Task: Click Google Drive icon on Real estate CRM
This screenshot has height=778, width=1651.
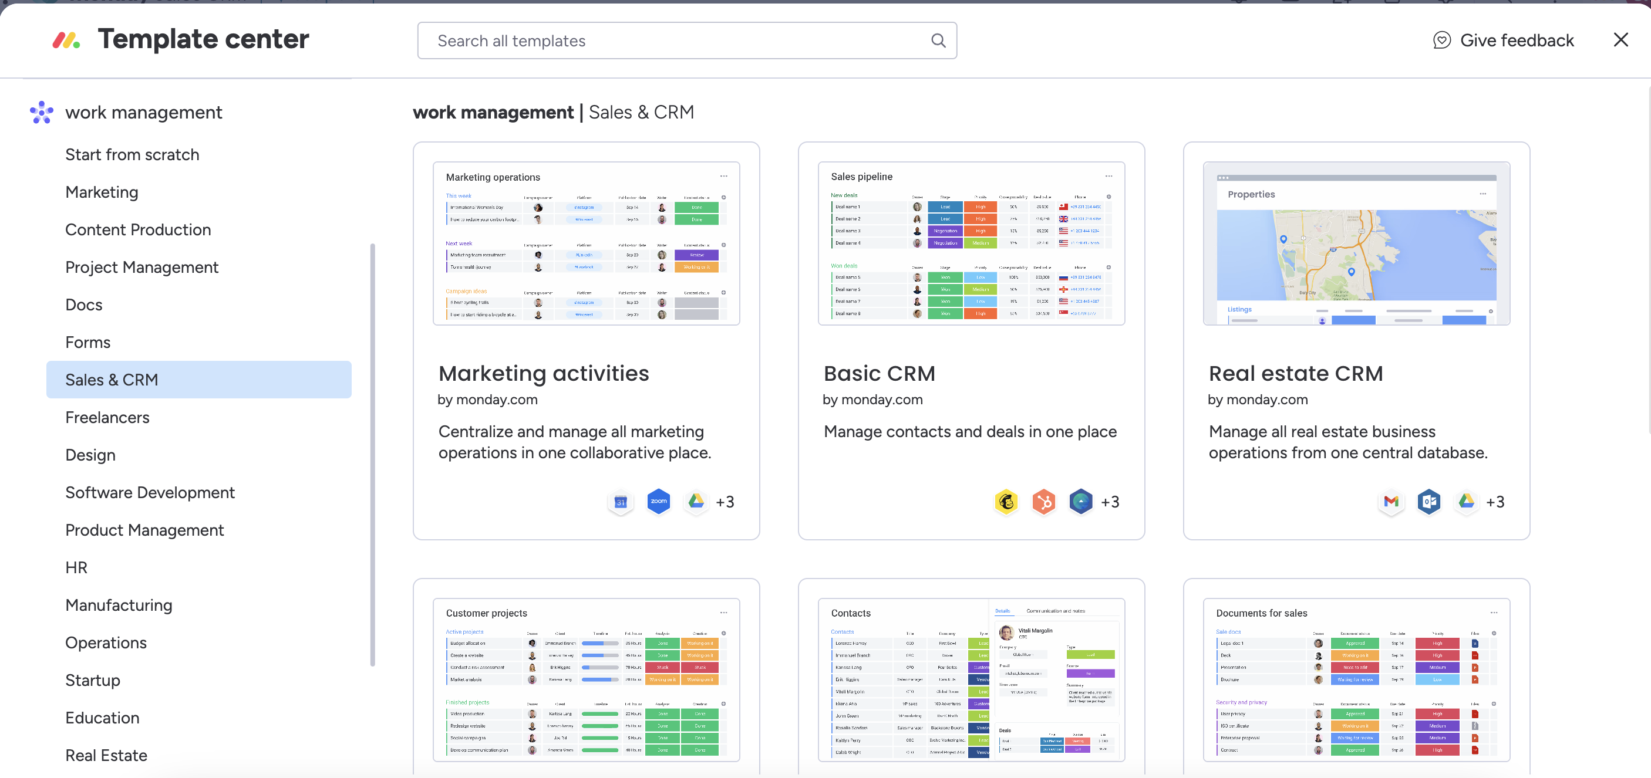Action: (x=1467, y=502)
